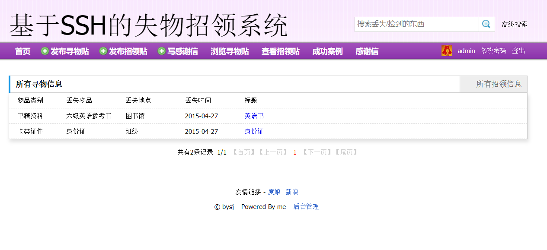Open the 查看招领贴 menu item
The image size is (547, 250).
pyautogui.click(x=280, y=51)
